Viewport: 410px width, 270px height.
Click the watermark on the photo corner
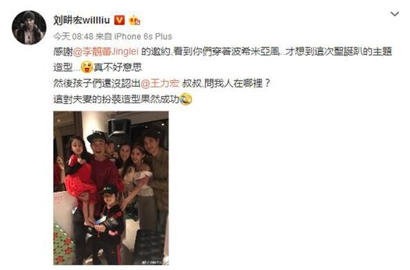pos(154,262)
